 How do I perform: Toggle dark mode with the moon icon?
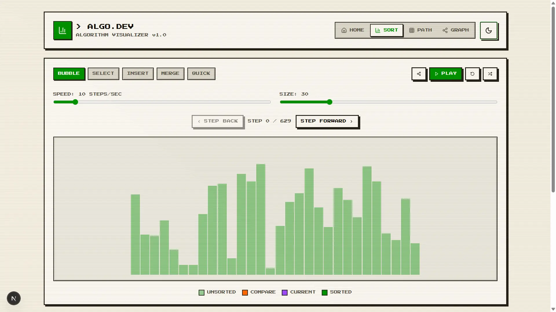[489, 31]
